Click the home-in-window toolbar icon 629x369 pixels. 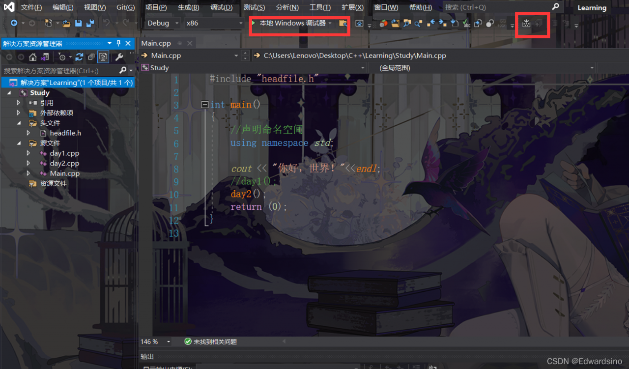coord(359,23)
